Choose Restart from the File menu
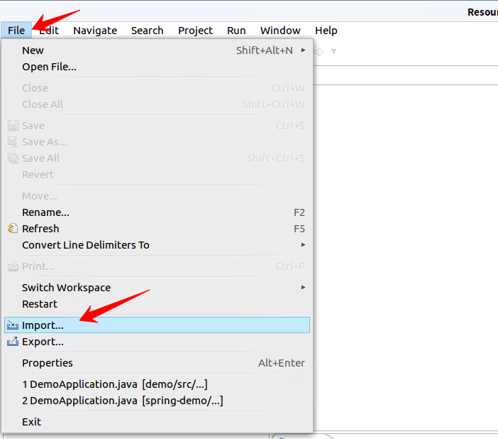The image size is (498, 439). [157, 304]
